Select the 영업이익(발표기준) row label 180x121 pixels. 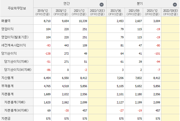[15, 37]
